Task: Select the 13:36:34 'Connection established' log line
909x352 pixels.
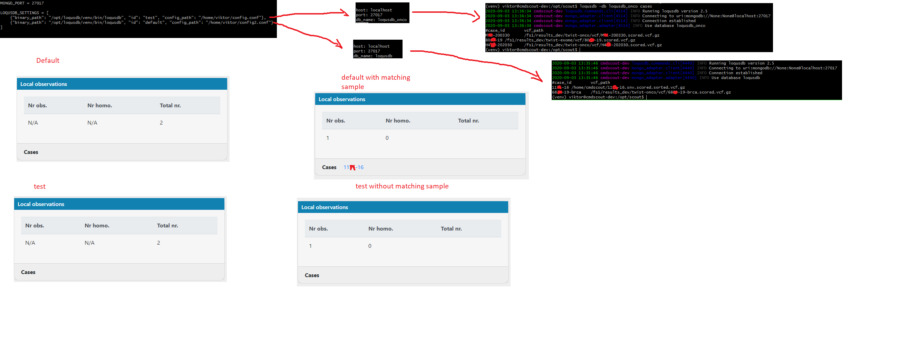Action: pos(591,21)
